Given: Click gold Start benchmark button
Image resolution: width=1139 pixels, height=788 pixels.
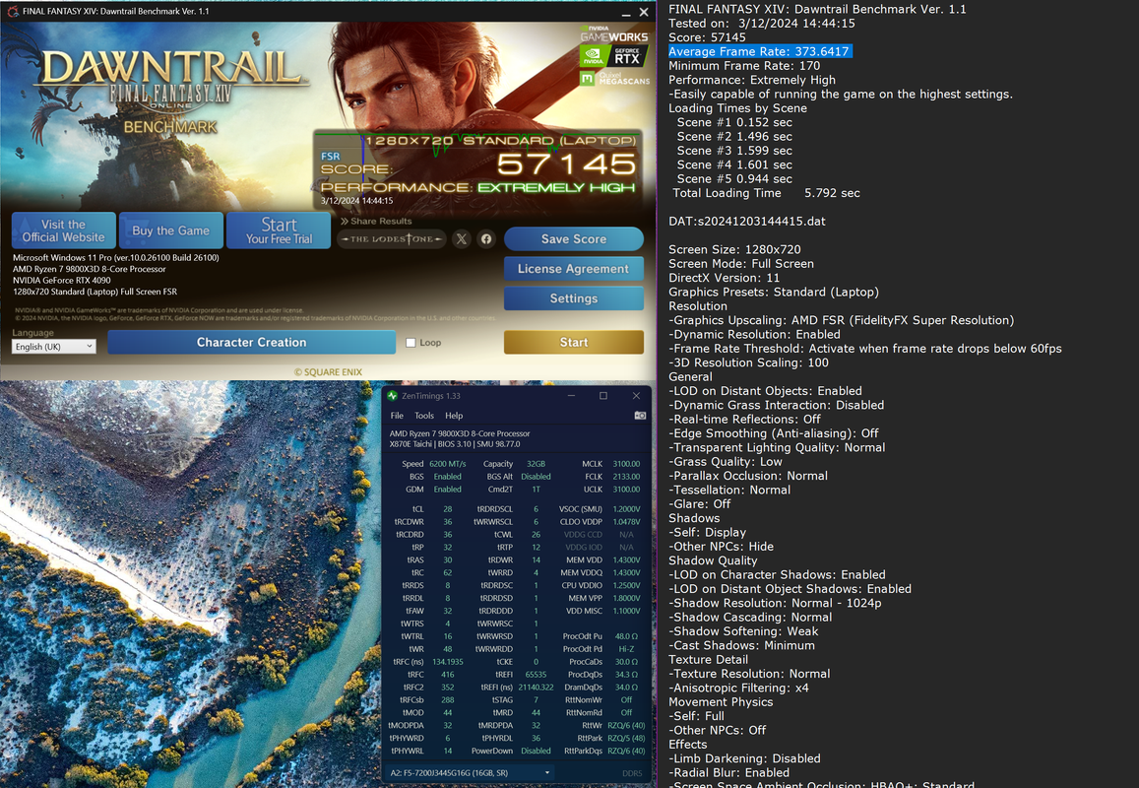Looking at the screenshot, I should [574, 343].
